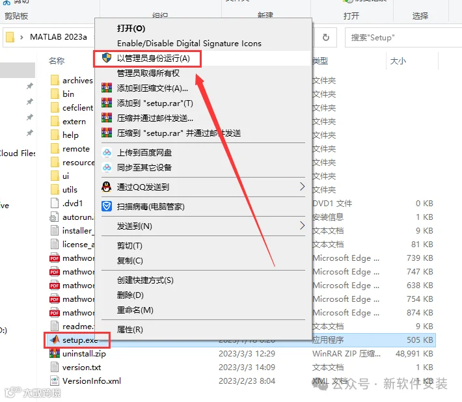This screenshot has width=462, height=402.
Task: Click the gear icon of autorun file
Action: click(54, 217)
